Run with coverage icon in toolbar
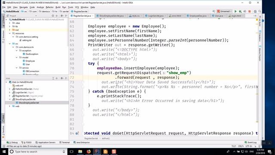The image size is (275, 155). click(x=245, y=11)
